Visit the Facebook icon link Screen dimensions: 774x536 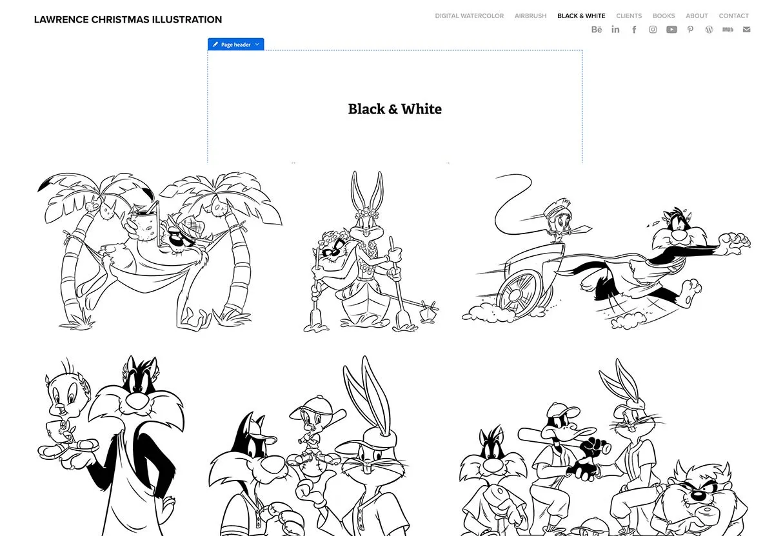(x=634, y=30)
